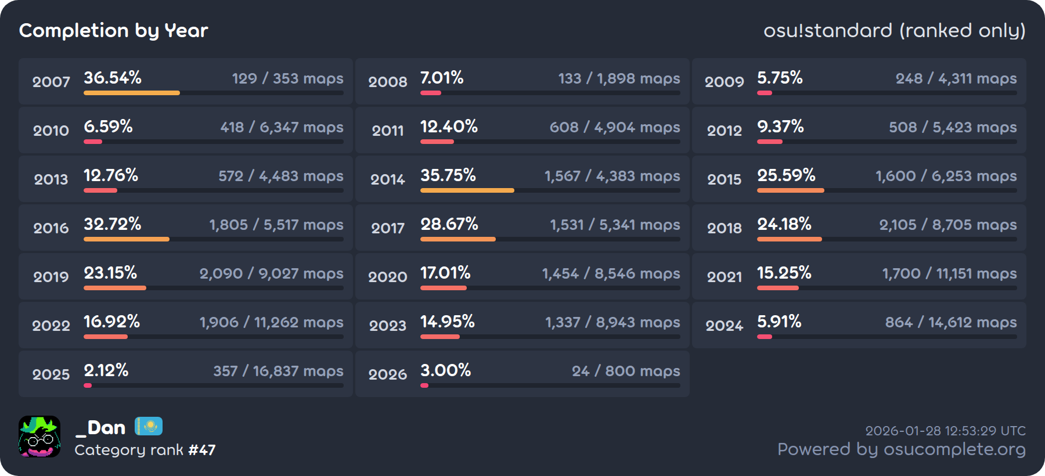The height and width of the screenshot is (476, 1045).
Task: Select the 2026 year card
Action: (x=522, y=374)
